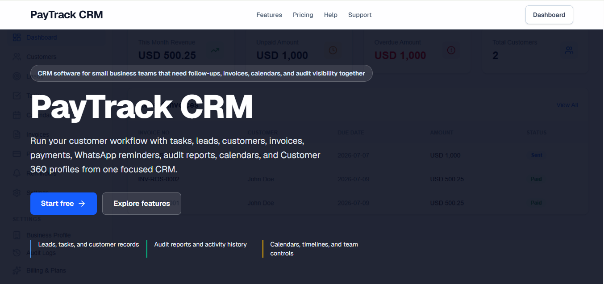Click the Business Profile building icon
Screen dimensions: 604x284
coord(17,235)
